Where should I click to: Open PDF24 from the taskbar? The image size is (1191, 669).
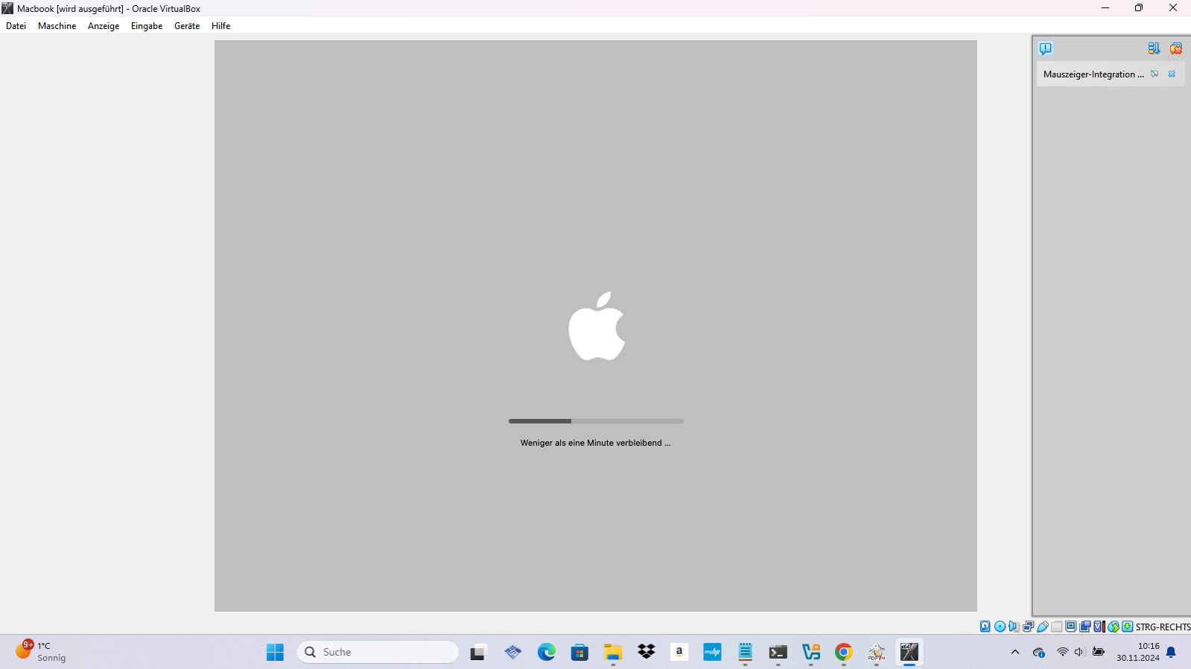(x=876, y=652)
